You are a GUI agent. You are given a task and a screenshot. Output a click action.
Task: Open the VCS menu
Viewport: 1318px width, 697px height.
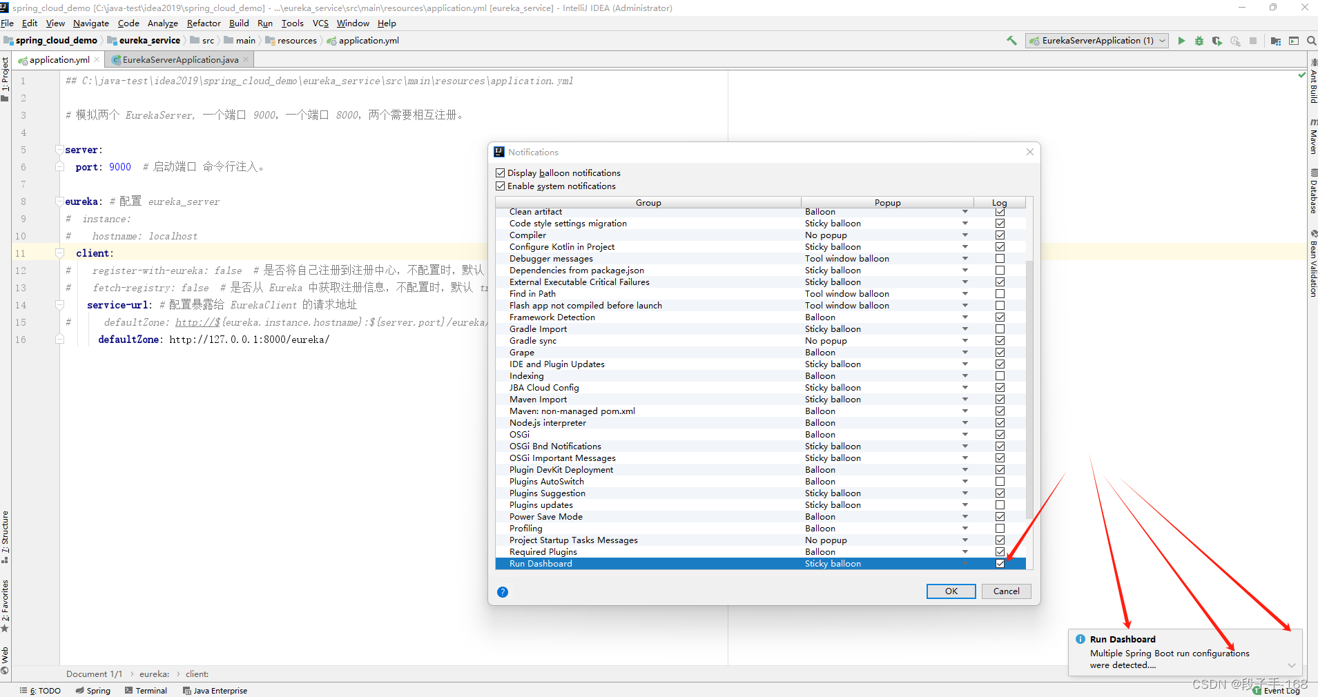[320, 23]
